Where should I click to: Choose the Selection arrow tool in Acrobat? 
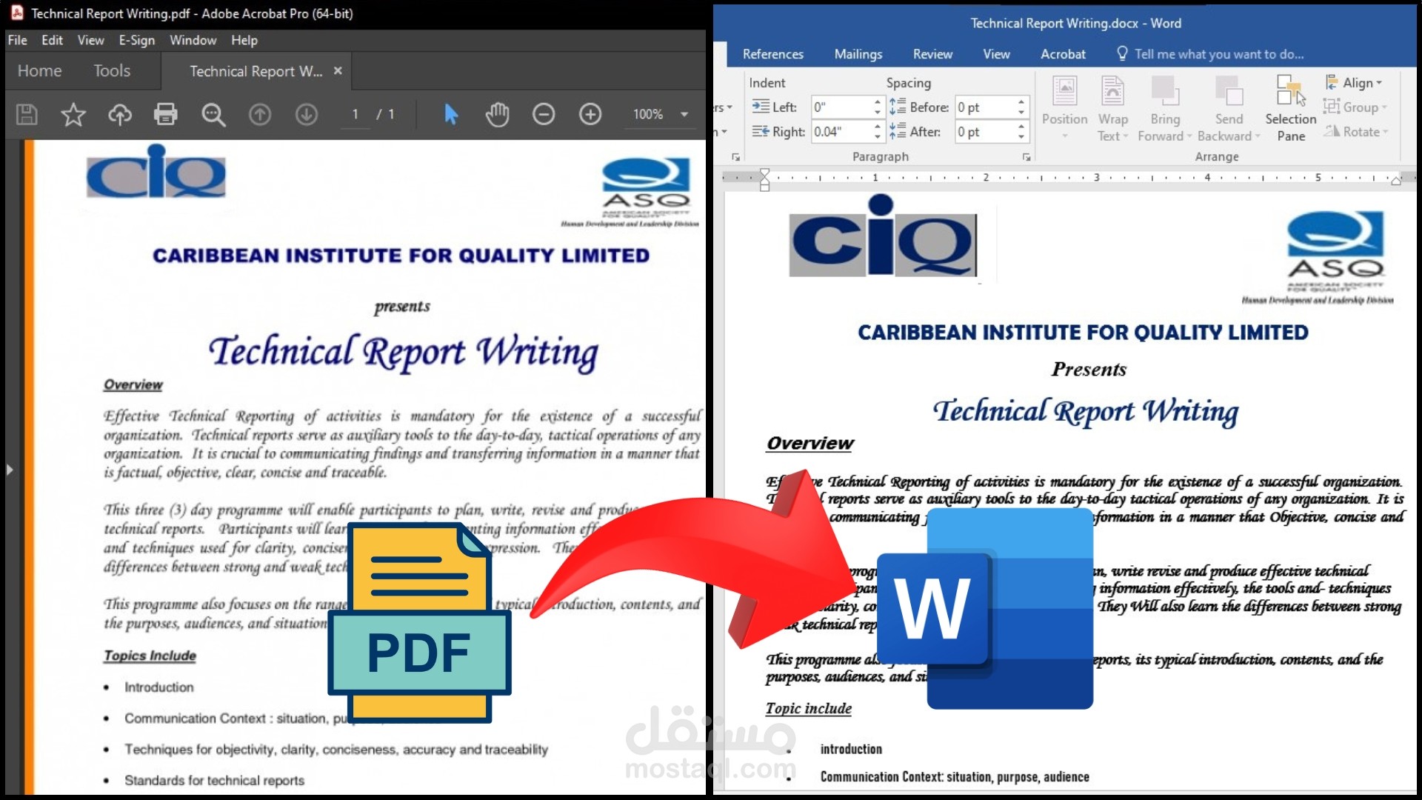click(451, 114)
